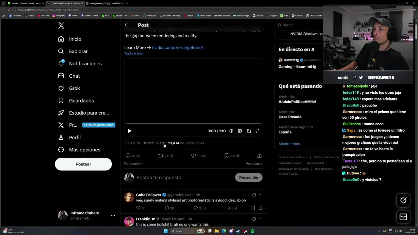
Task: Open floating messages envelope button
Action: [x=403, y=217]
